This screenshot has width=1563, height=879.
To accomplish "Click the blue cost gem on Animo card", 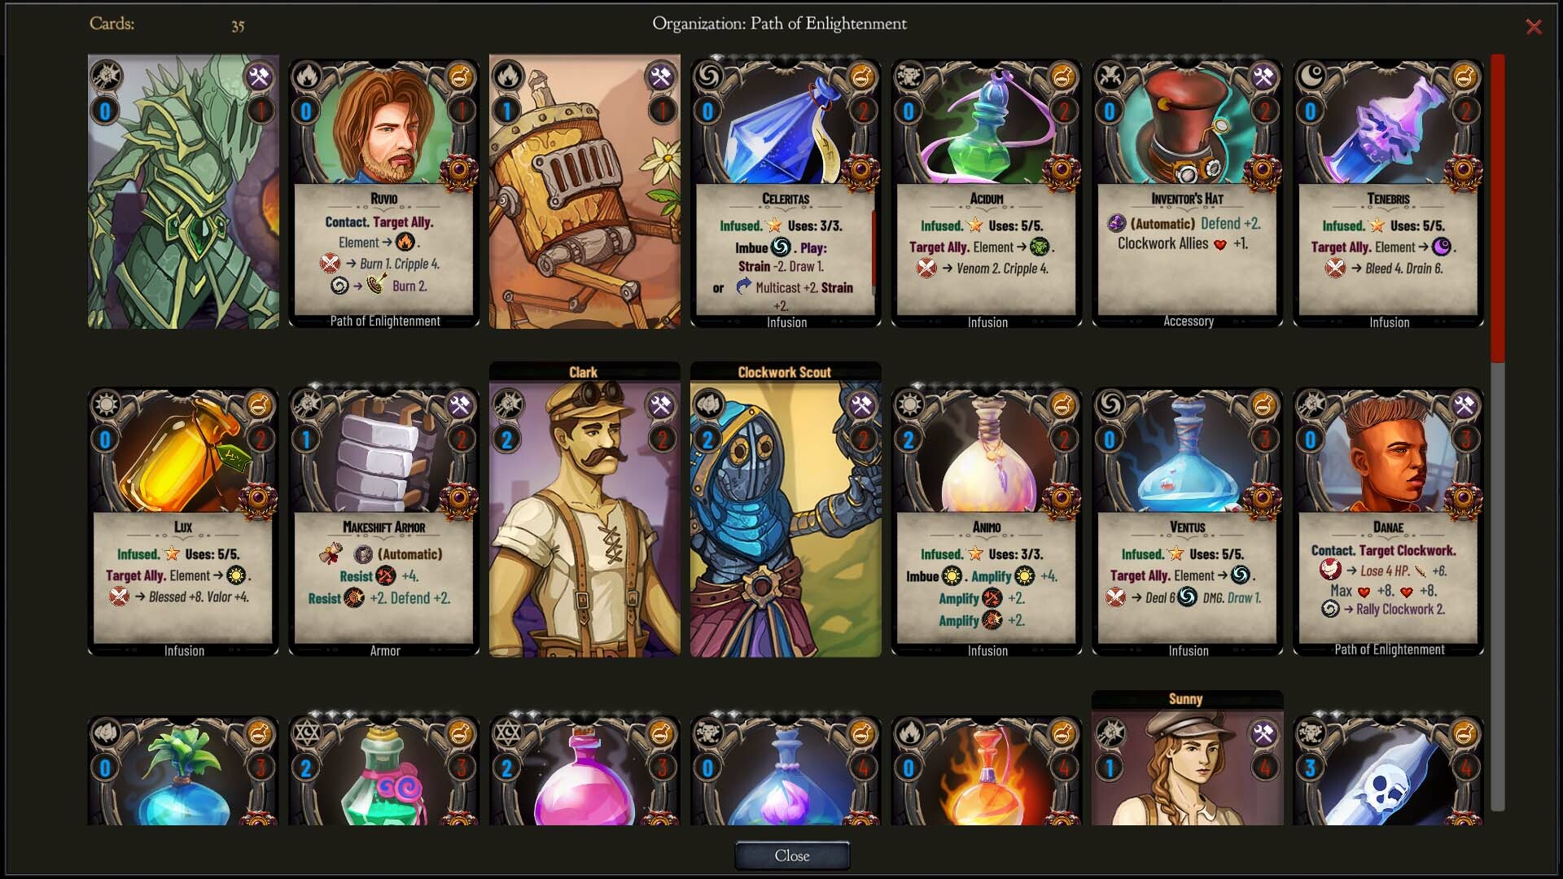I will (908, 440).
